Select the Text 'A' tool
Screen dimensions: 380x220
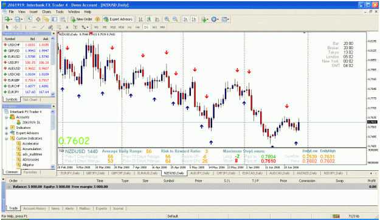(67, 27)
